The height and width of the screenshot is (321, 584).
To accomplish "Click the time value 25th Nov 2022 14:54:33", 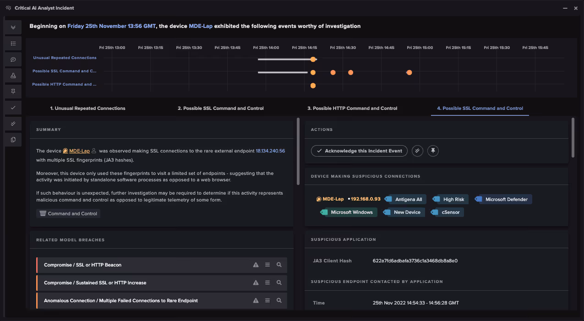I will (x=399, y=303).
